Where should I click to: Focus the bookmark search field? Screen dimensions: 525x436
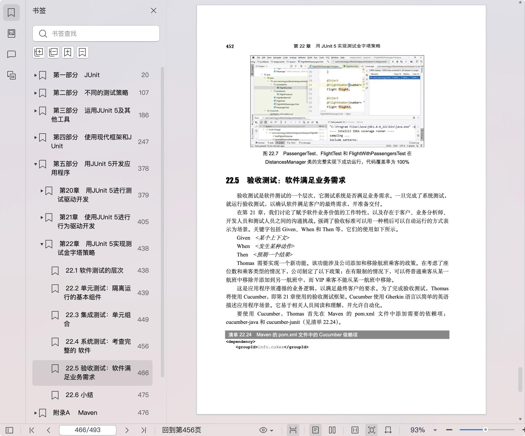96,33
